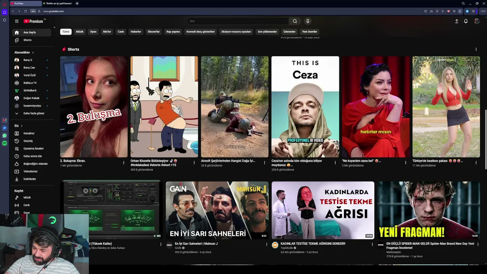This screenshot has width=487, height=274.
Task: Start voice search with the microphone icon
Action: point(308,21)
